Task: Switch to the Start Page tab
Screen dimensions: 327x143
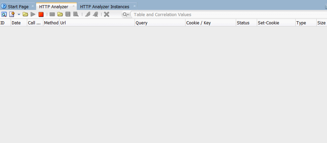Action: pyautogui.click(x=18, y=7)
